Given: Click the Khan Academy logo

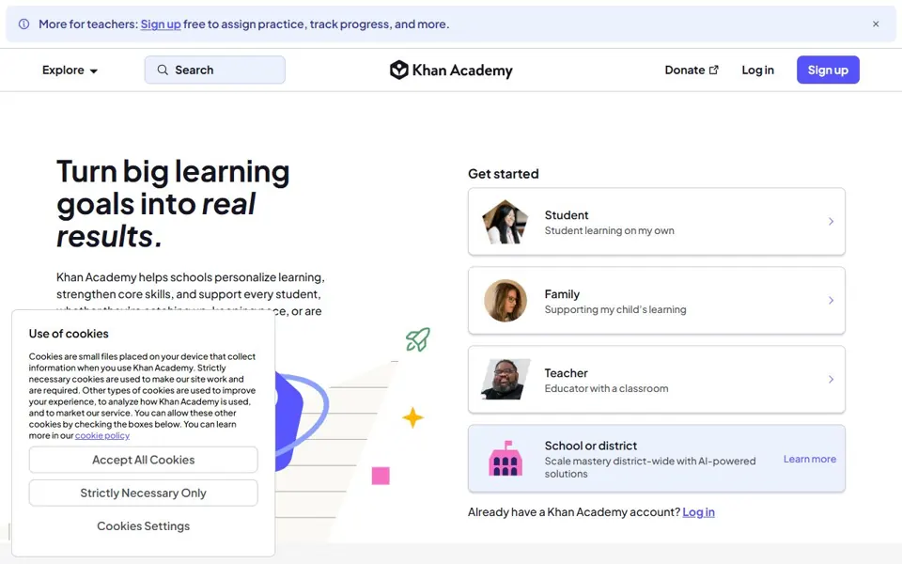Looking at the screenshot, I should (451, 70).
